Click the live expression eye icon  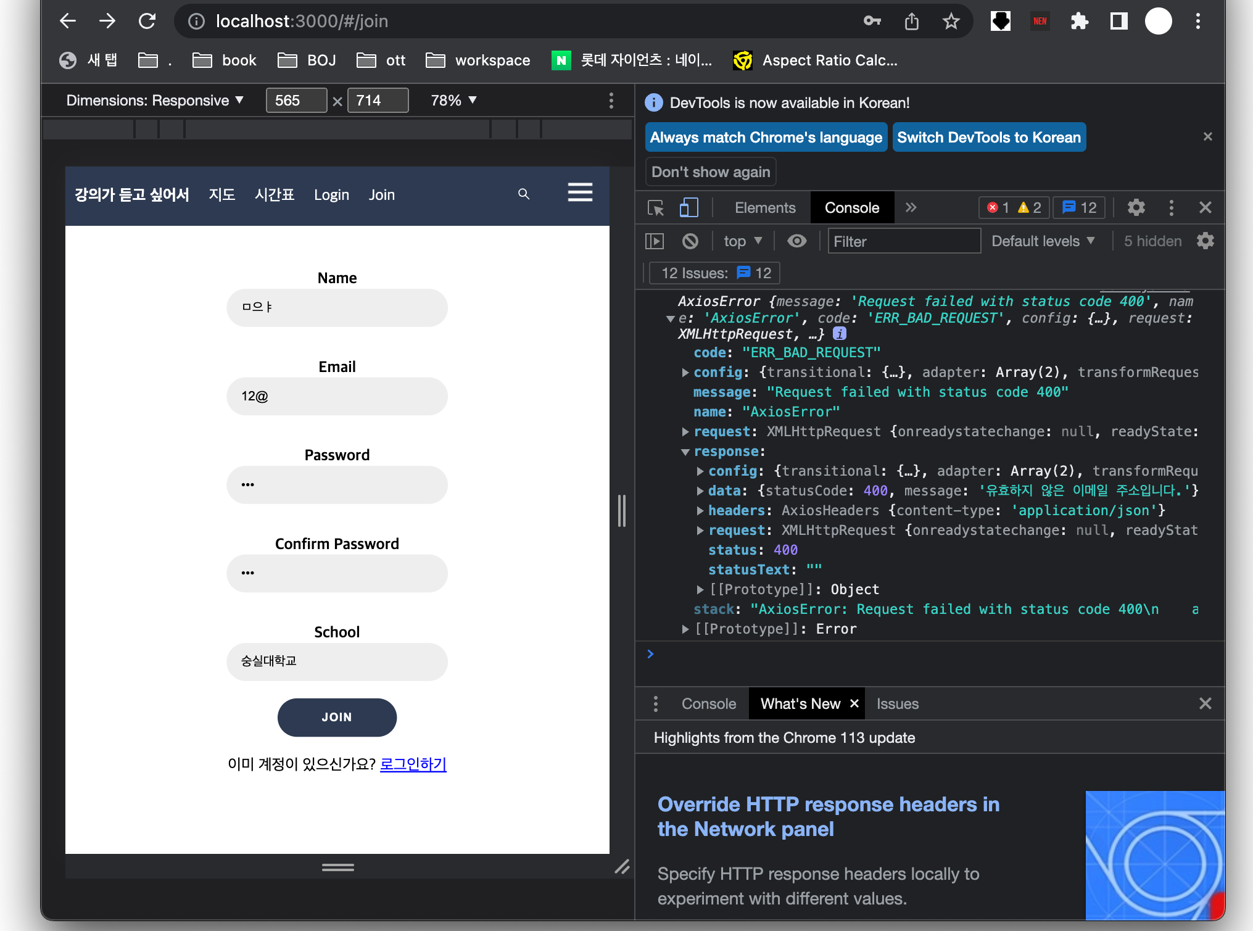(796, 241)
